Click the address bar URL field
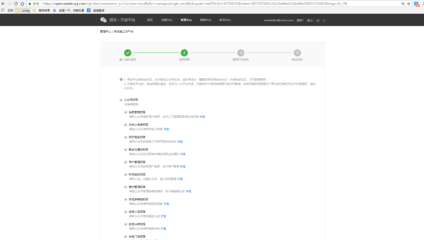The height and width of the screenshot is (240, 424). click(x=195, y=4)
